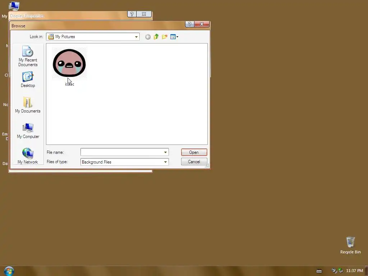Click the back navigation arrow icon

[148, 37]
